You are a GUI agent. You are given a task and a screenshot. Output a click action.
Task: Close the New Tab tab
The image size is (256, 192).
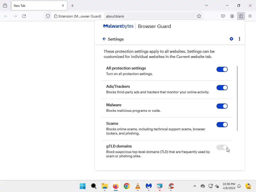[63, 5]
